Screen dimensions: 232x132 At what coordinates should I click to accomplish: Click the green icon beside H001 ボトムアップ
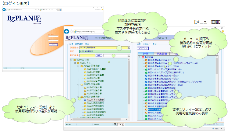coord(147,69)
